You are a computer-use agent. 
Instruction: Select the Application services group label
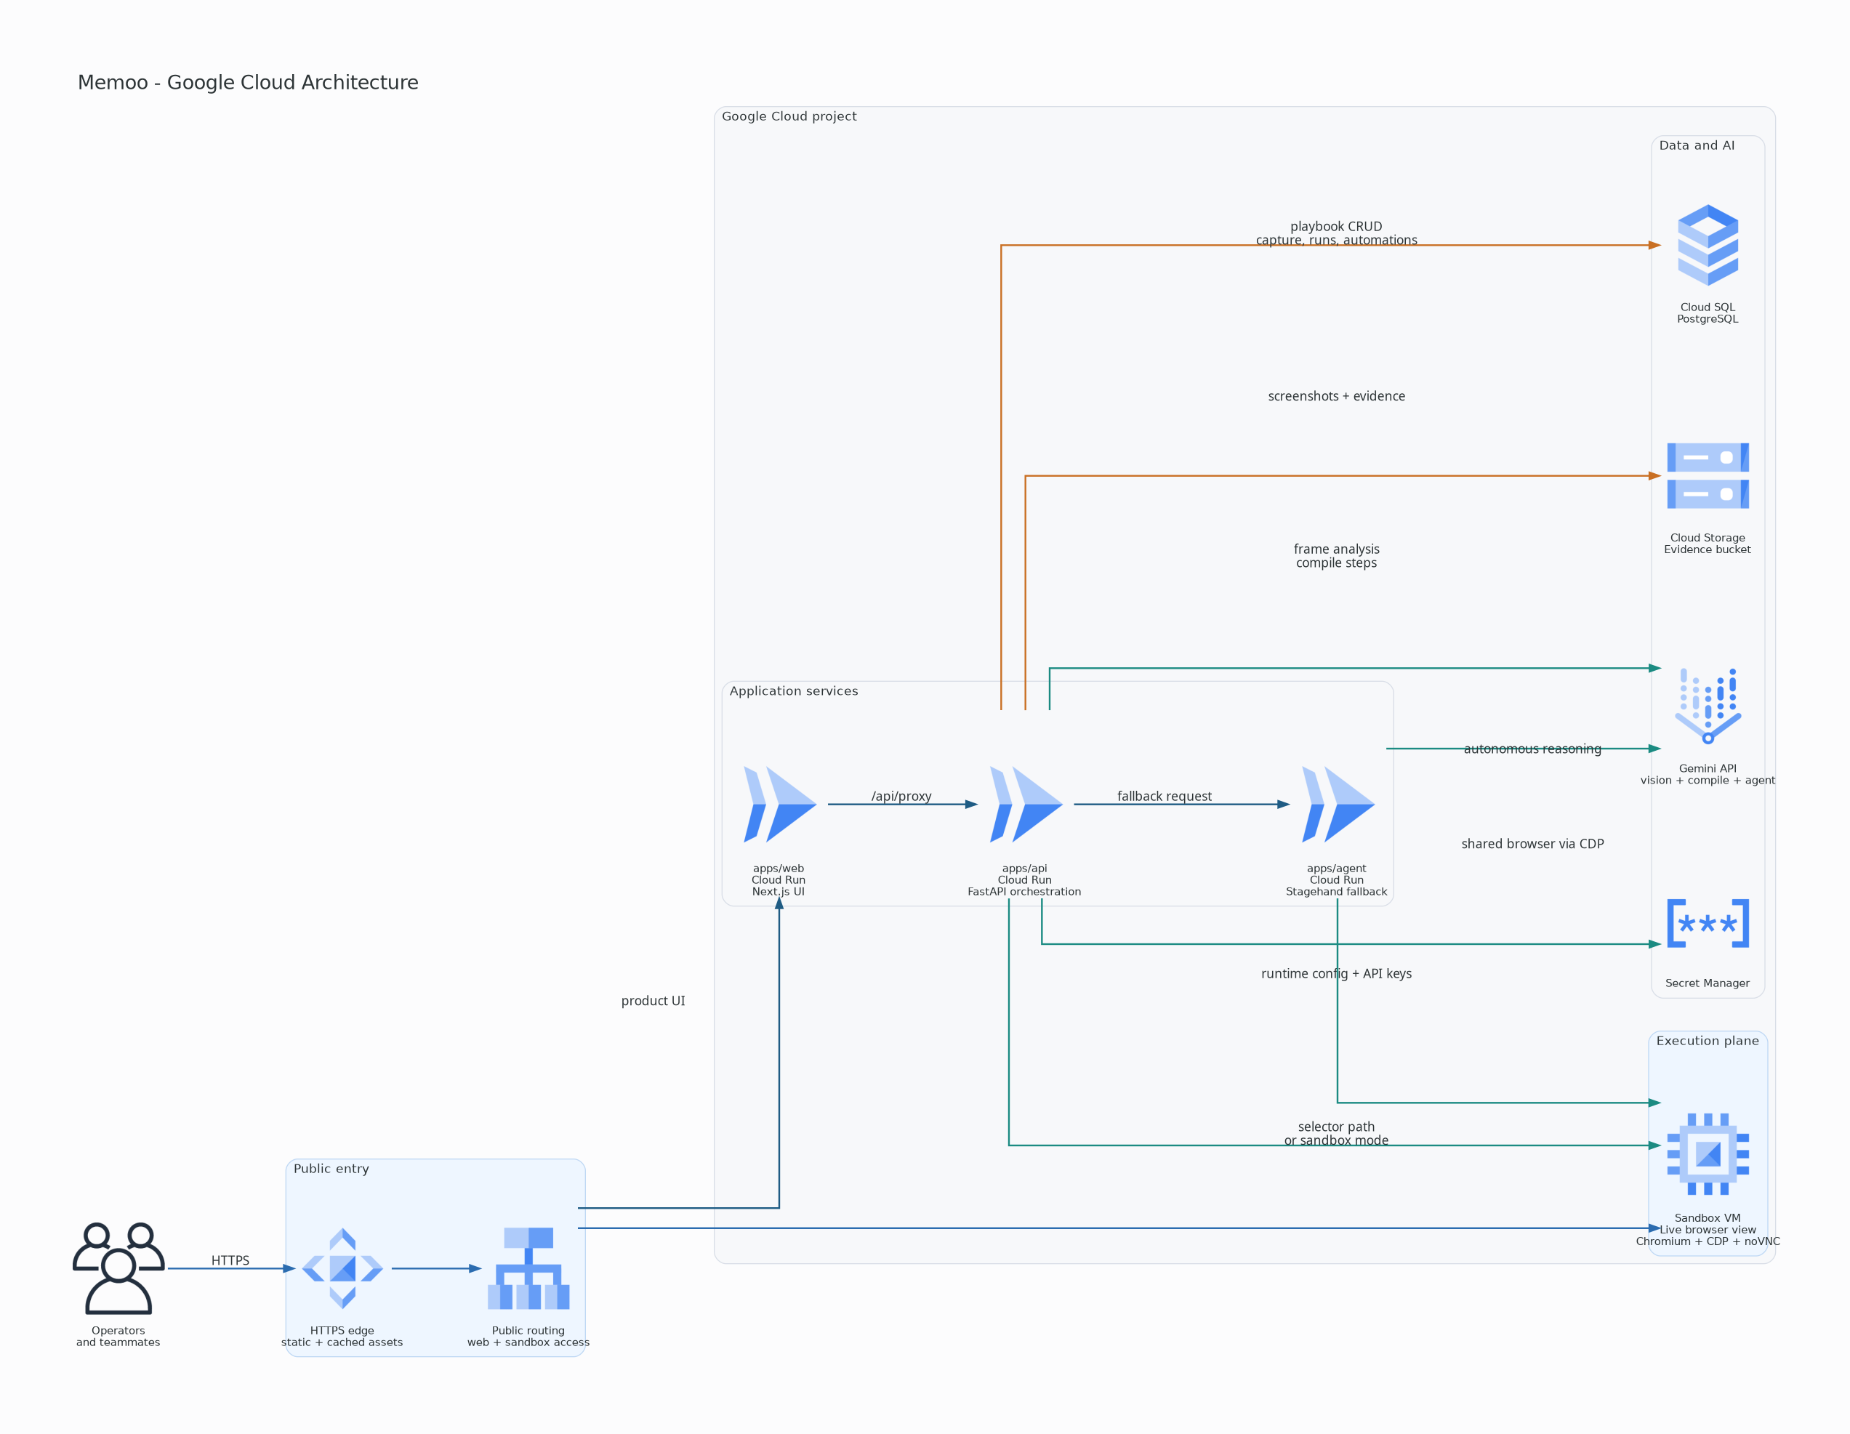(794, 691)
